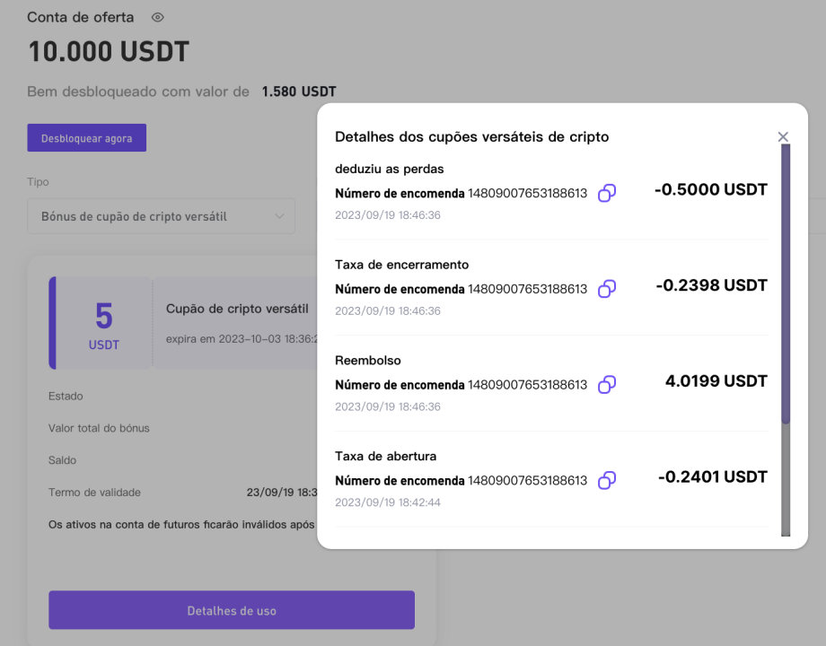This screenshot has height=646, width=826.
Task: Close the coupon details dialog
Action: tap(783, 137)
